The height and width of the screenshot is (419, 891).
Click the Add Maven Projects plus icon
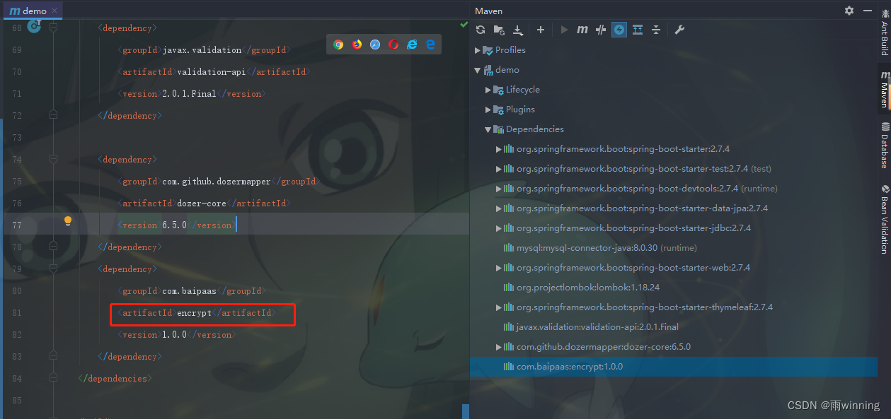coord(541,30)
